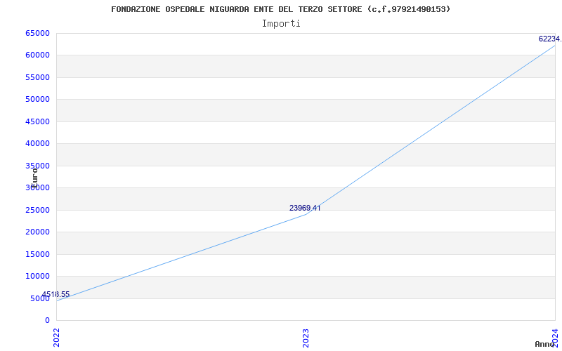Click the 10000 y-axis value

[37, 276]
